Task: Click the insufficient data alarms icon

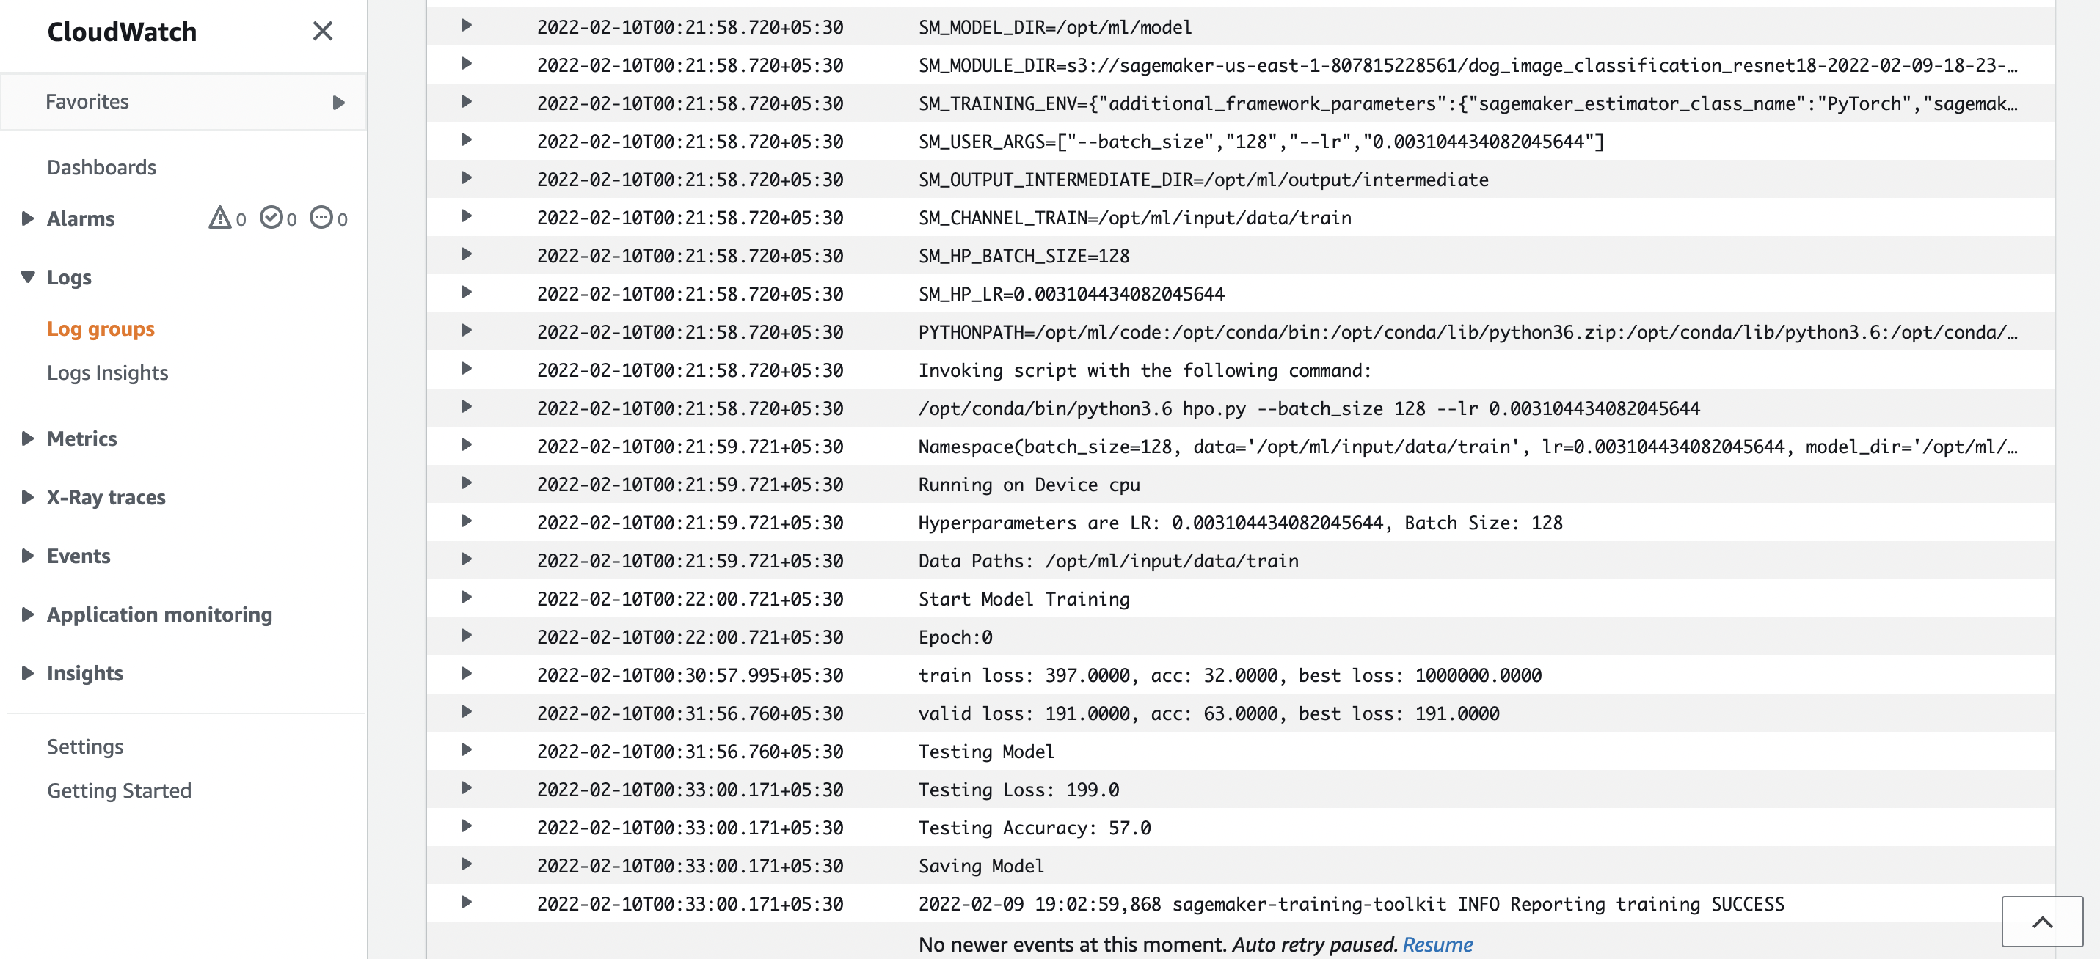Action: coord(323,218)
